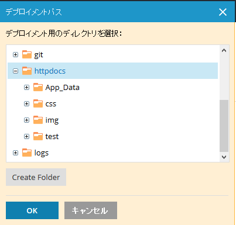
Task: Expand the git folder node
Action: tap(15, 55)
